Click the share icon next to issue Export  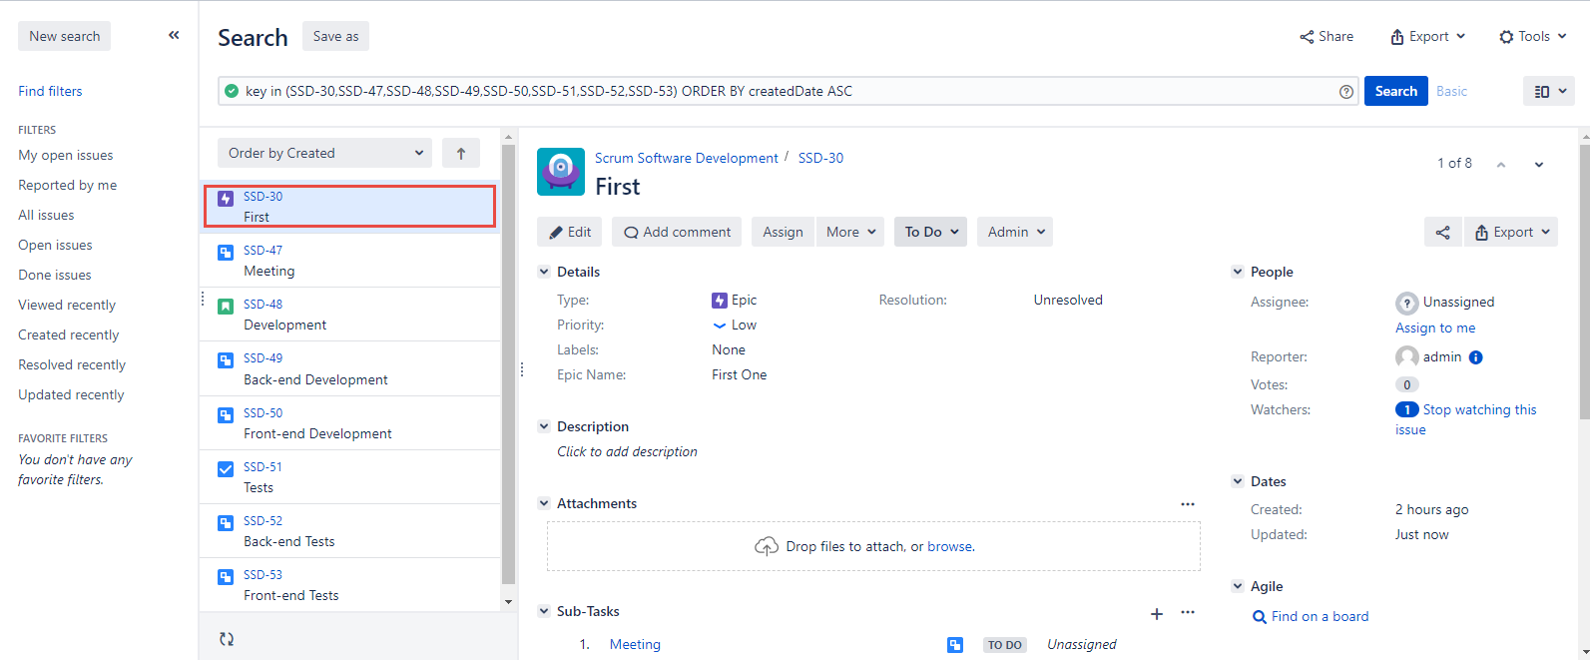[1442, 232]
